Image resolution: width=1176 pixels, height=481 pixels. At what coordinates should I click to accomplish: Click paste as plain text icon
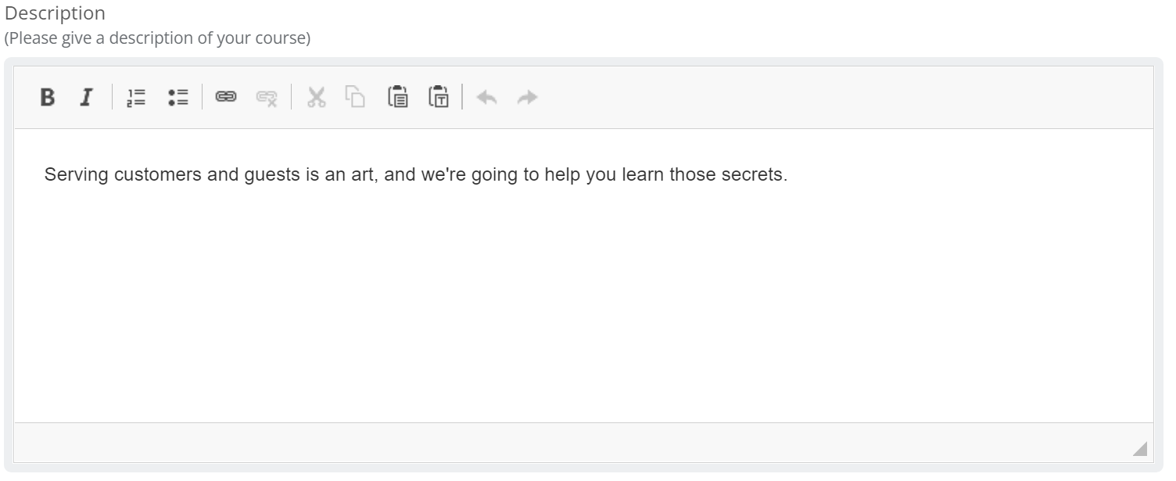tap(439, 98)
